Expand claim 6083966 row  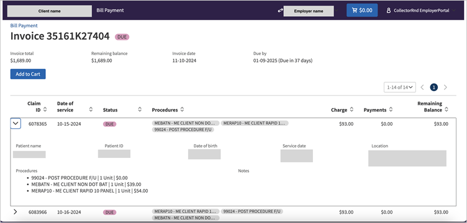point(16,212)
